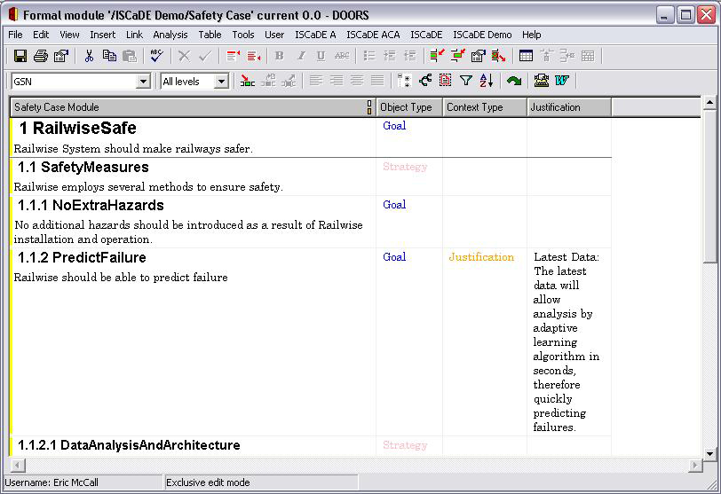The width and height of the screenshot is (721, 494).
Task: Open the GSN view dropdown
Action: pos(144,82)
